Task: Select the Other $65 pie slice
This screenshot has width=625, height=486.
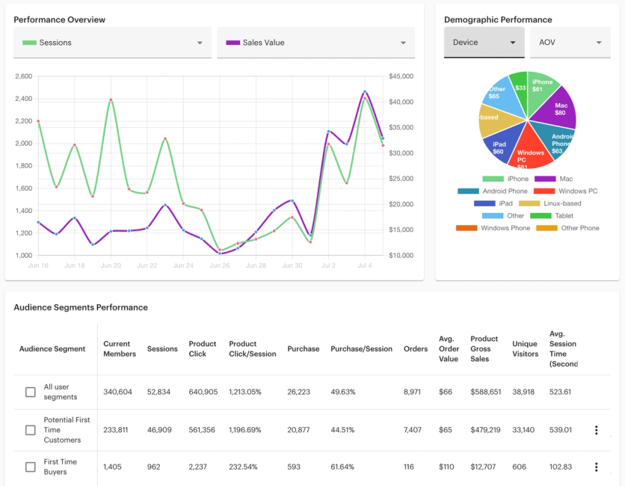Action: click(x=503, y=96)
